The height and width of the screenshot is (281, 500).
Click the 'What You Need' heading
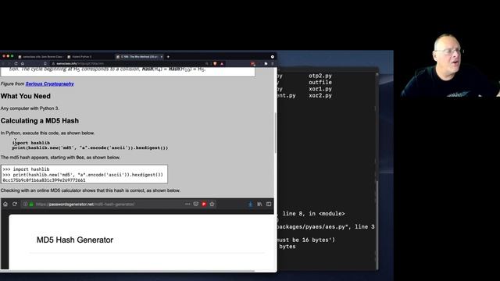click(26, 96)
